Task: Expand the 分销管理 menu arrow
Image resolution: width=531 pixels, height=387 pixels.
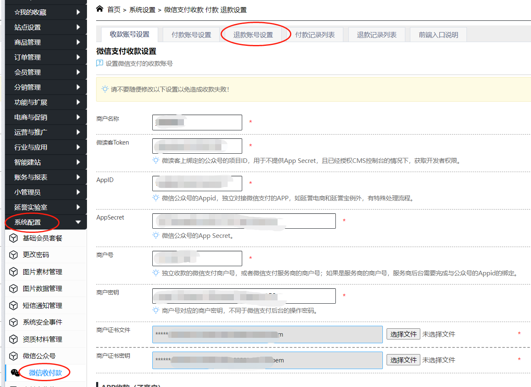Action: [x=78, y=87]
